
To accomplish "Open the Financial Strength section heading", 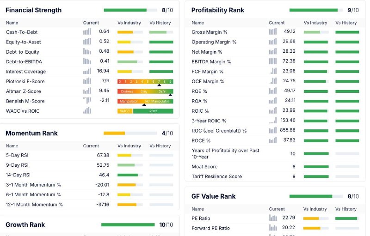I will tap(33, 10).
